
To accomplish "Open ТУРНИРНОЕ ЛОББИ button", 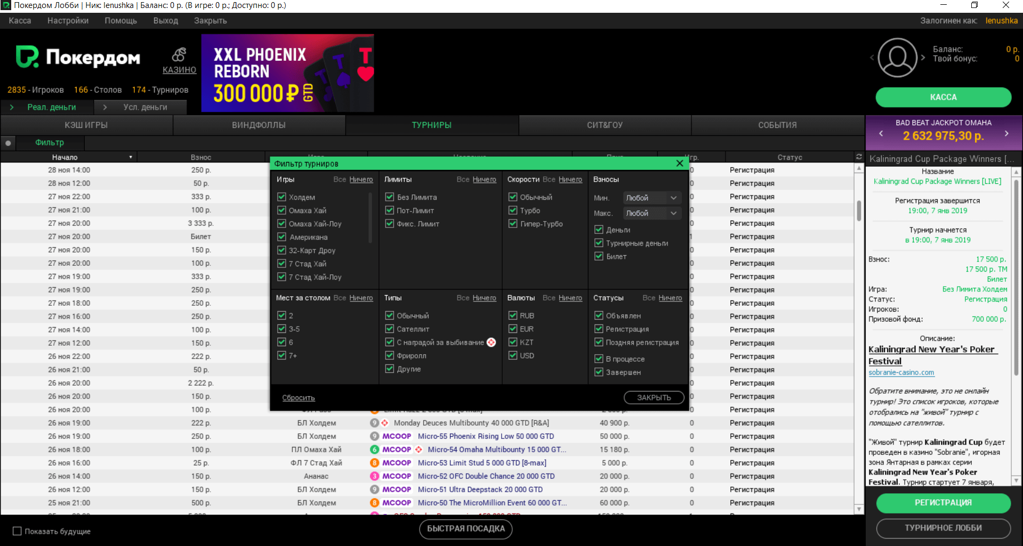I will (x=943, y=528).
